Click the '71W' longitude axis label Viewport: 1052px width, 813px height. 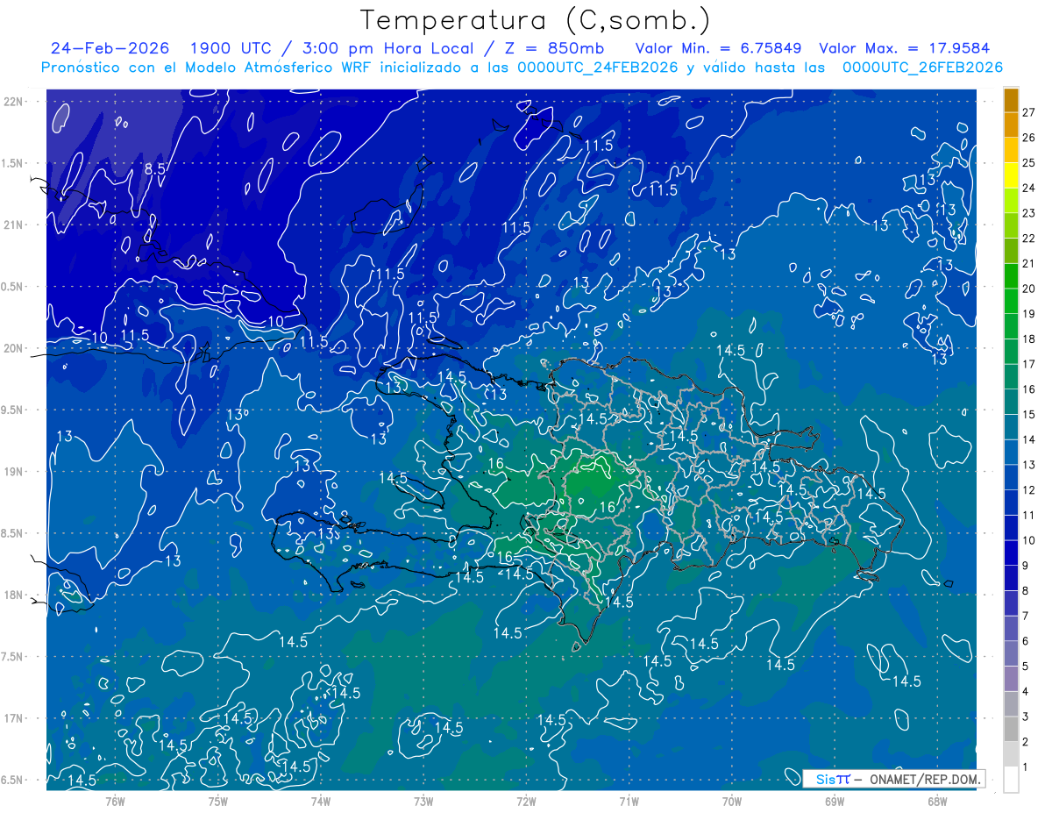pos(629,800)
